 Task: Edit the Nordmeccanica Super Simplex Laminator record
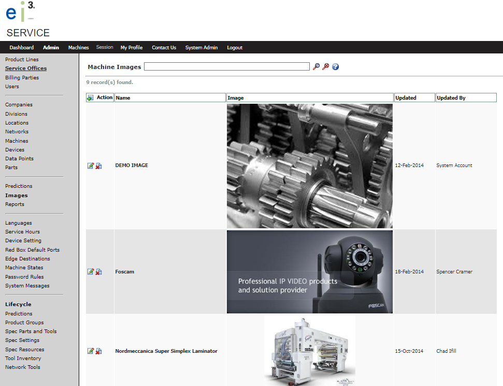(x=91, y=351)
